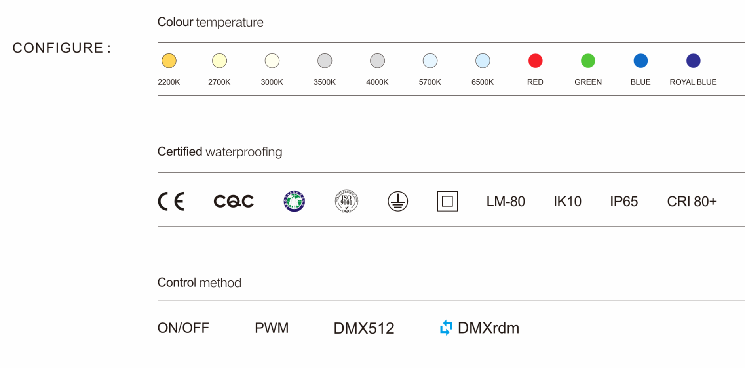Click the CE certification mark
745x368 pixels.
171,201
